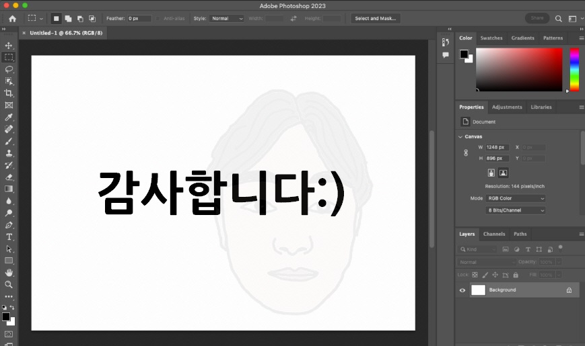Open the Edit Toolbar three-dots menu

pos(9,297)
